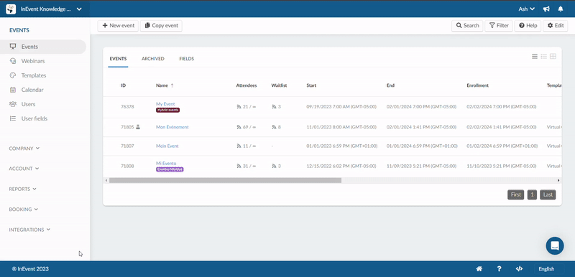Expand the INTEGRATIONS section

(x=29, y=230)
